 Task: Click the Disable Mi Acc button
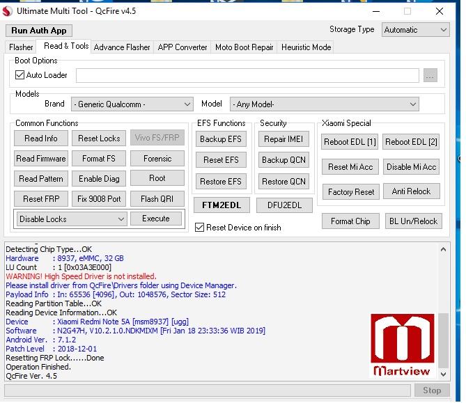[411, 167]
